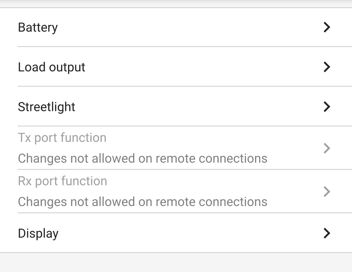This screenshot has height=272, width=352.
Task: Click the "Display" text label
Action: point(38,233)
